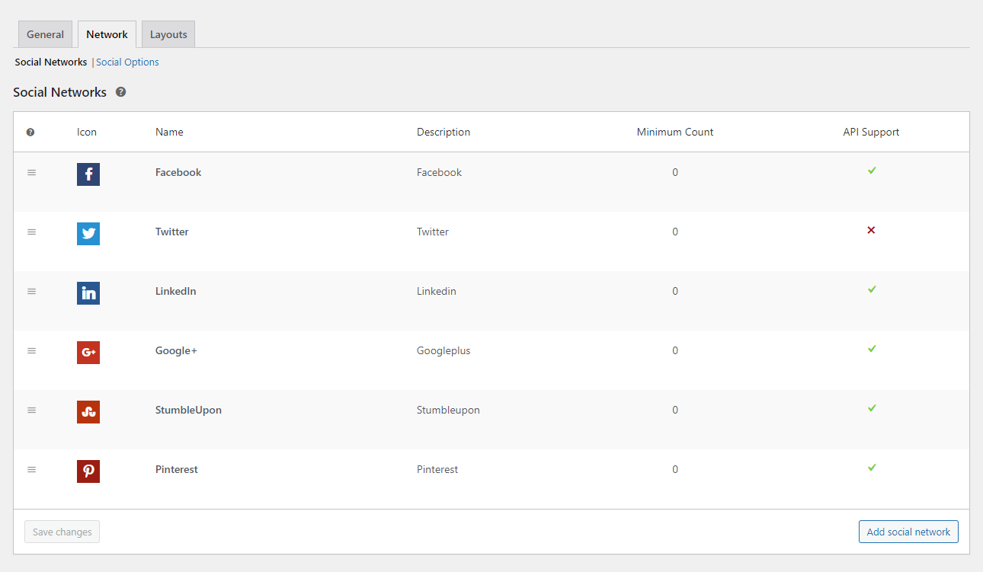
Task: Click the Twitter bird icon
Action: click(88, 234)
